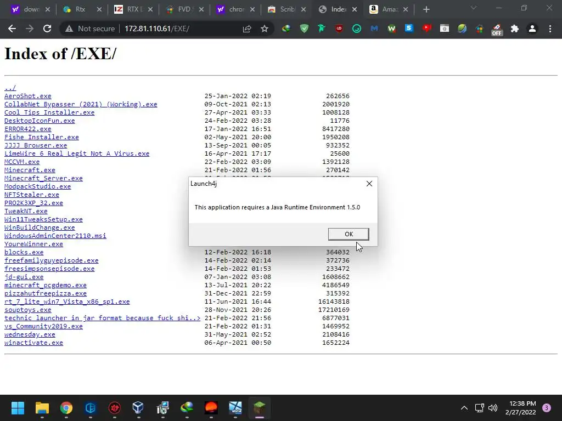Image resolution: width=562 pixels, height=421 pixels.
Task: Close the Launch4j dialog with X
Action: [369, 184]
